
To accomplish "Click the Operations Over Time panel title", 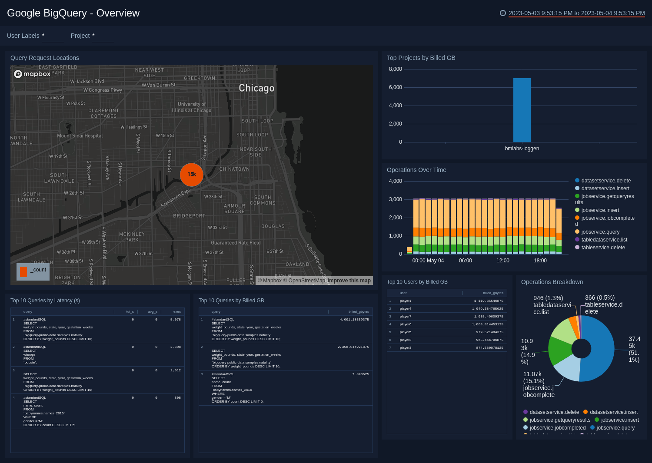I will [x=416, y=170].
